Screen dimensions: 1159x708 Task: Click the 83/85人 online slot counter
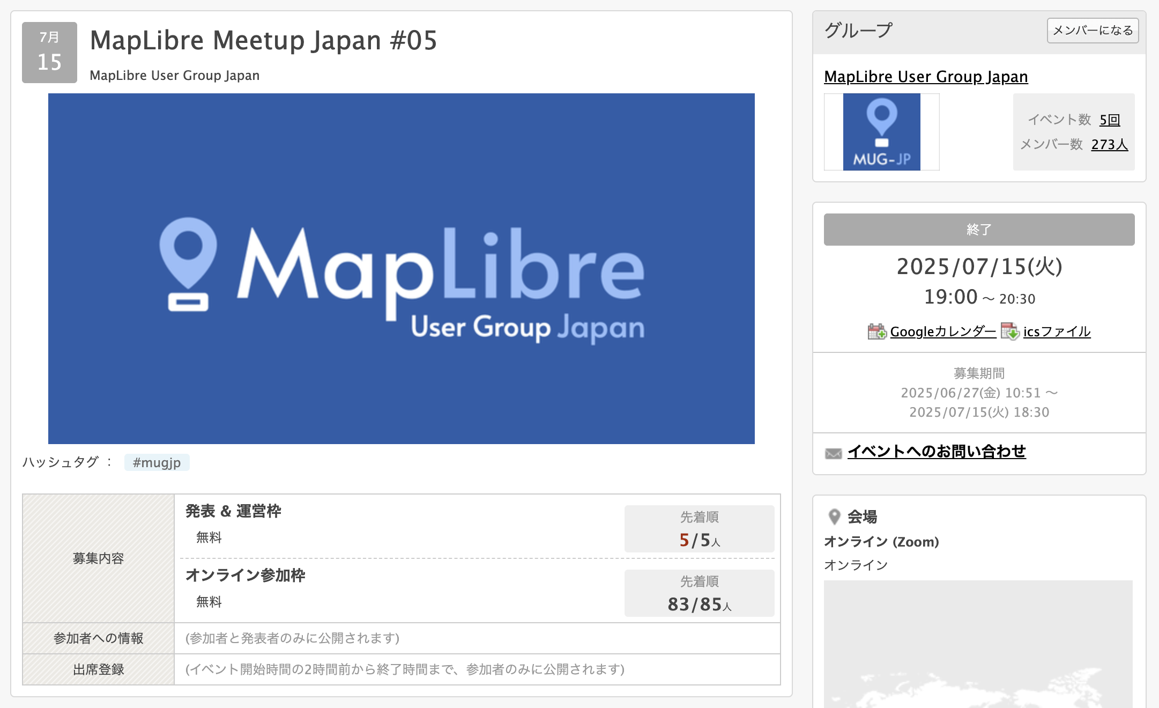click(x=699, y=604)
